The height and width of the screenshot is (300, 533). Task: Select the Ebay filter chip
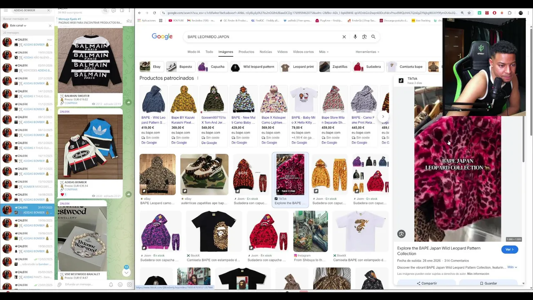click(152, 67)
